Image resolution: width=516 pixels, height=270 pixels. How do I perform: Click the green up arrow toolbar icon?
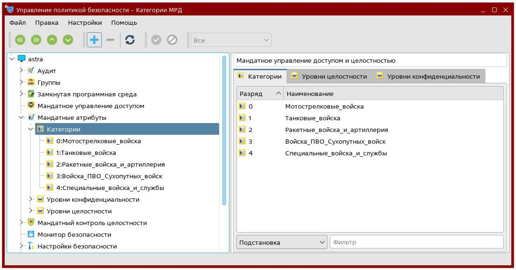point(52,40)
